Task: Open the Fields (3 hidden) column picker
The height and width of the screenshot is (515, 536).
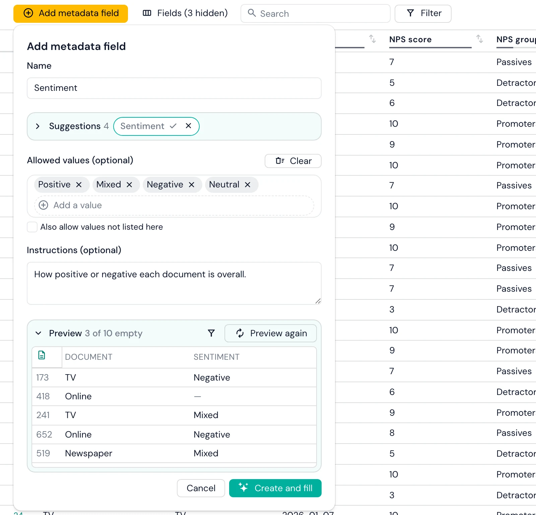Action: click(185, 13)
